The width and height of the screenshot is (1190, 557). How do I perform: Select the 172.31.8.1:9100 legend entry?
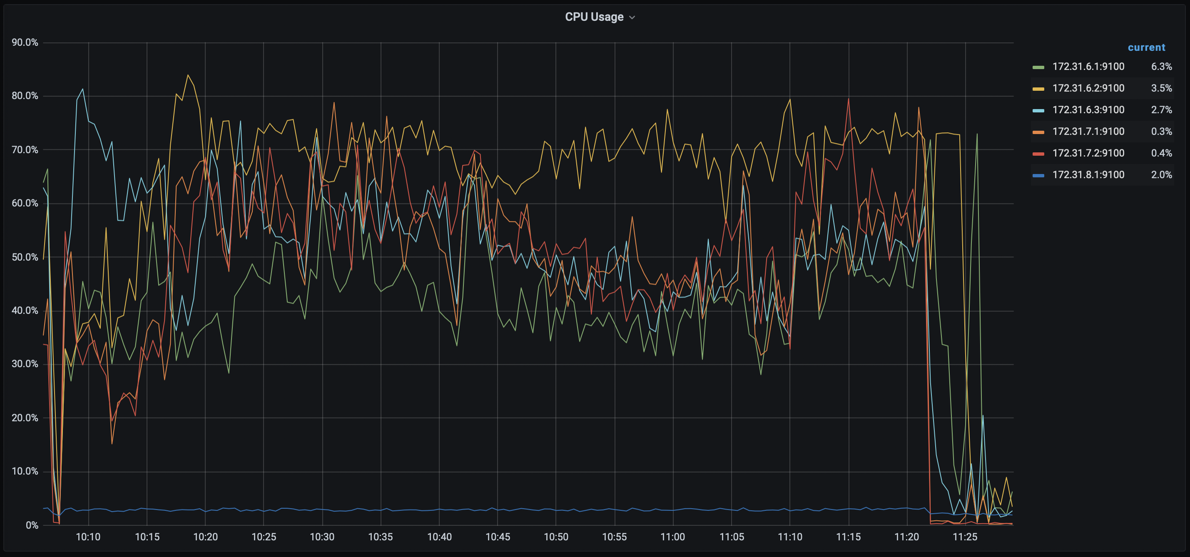coord(1088,174)
